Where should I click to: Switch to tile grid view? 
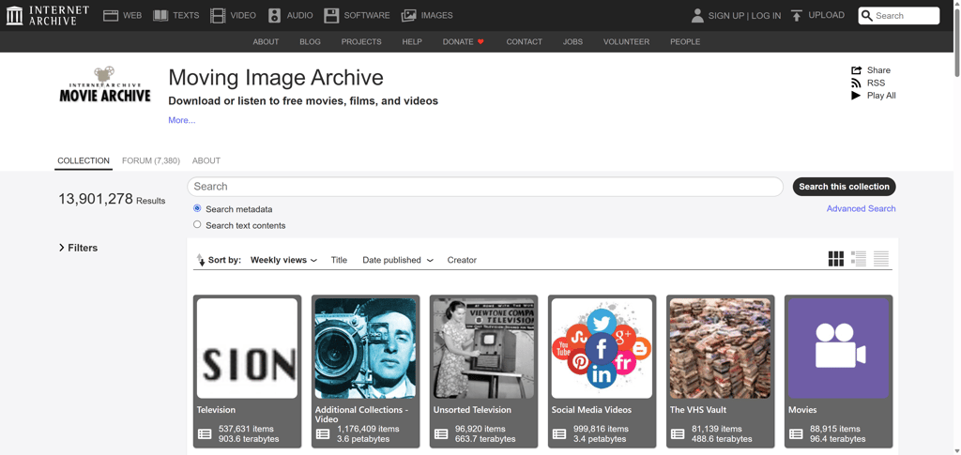click(x=836, y=259)
